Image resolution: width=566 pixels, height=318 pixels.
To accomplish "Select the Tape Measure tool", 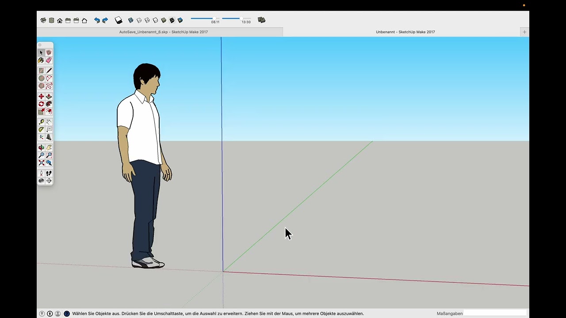I will (x=41, y=122).
